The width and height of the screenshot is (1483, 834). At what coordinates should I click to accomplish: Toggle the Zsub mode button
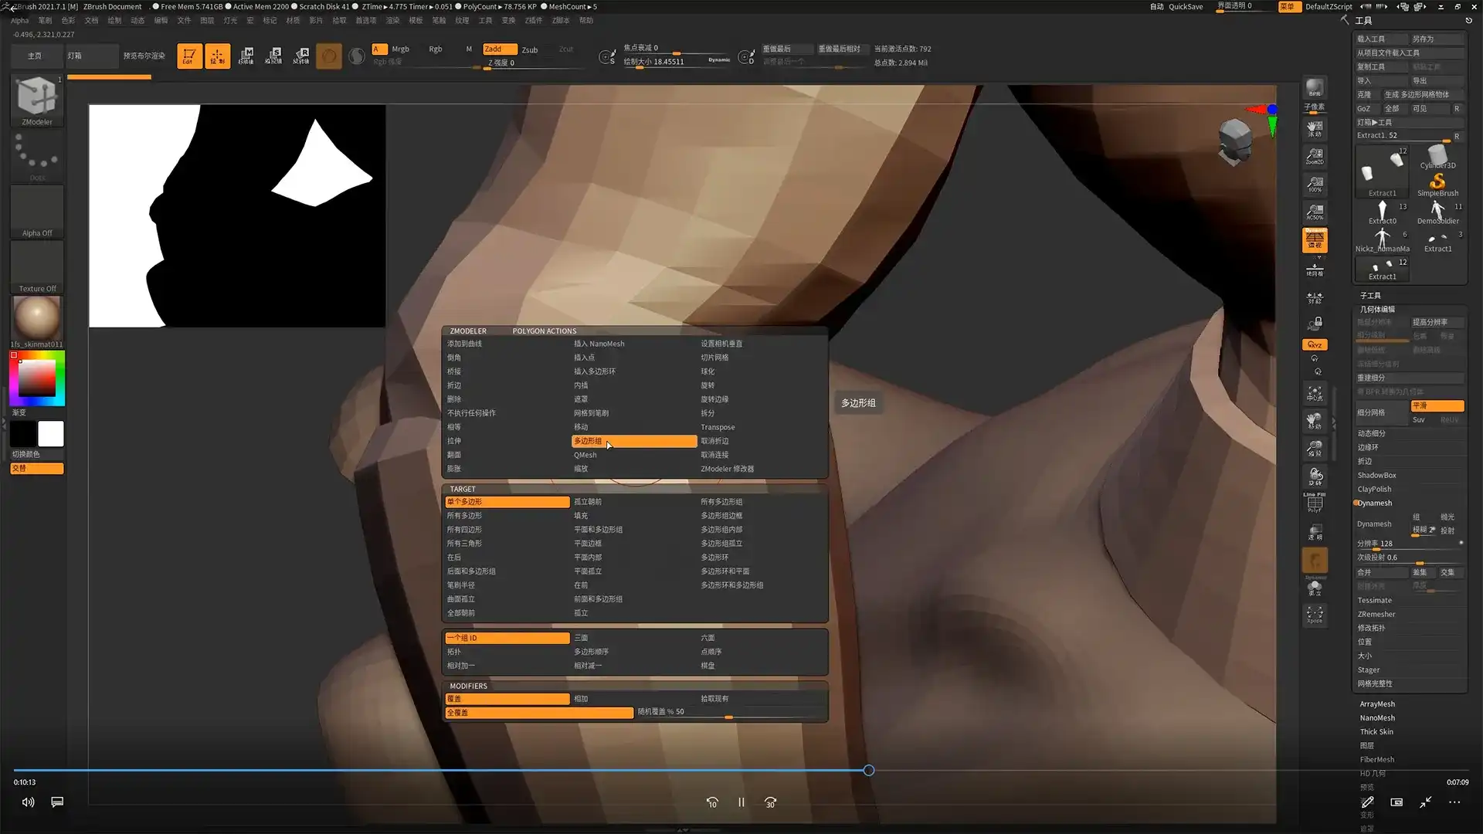(x=530, y=49)
